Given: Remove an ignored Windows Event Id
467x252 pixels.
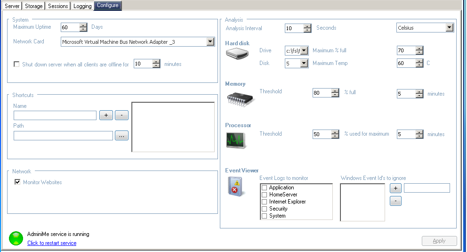Looking at the screenshot, I should (x=395, y=201).
